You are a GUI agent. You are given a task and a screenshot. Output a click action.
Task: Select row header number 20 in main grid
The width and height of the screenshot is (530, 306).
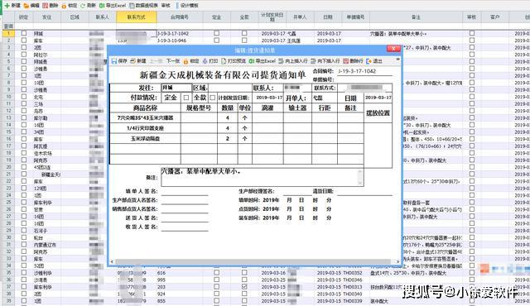pos(8,167)
